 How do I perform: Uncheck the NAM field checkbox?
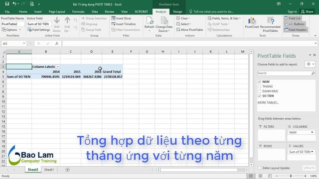click(259, 82)
